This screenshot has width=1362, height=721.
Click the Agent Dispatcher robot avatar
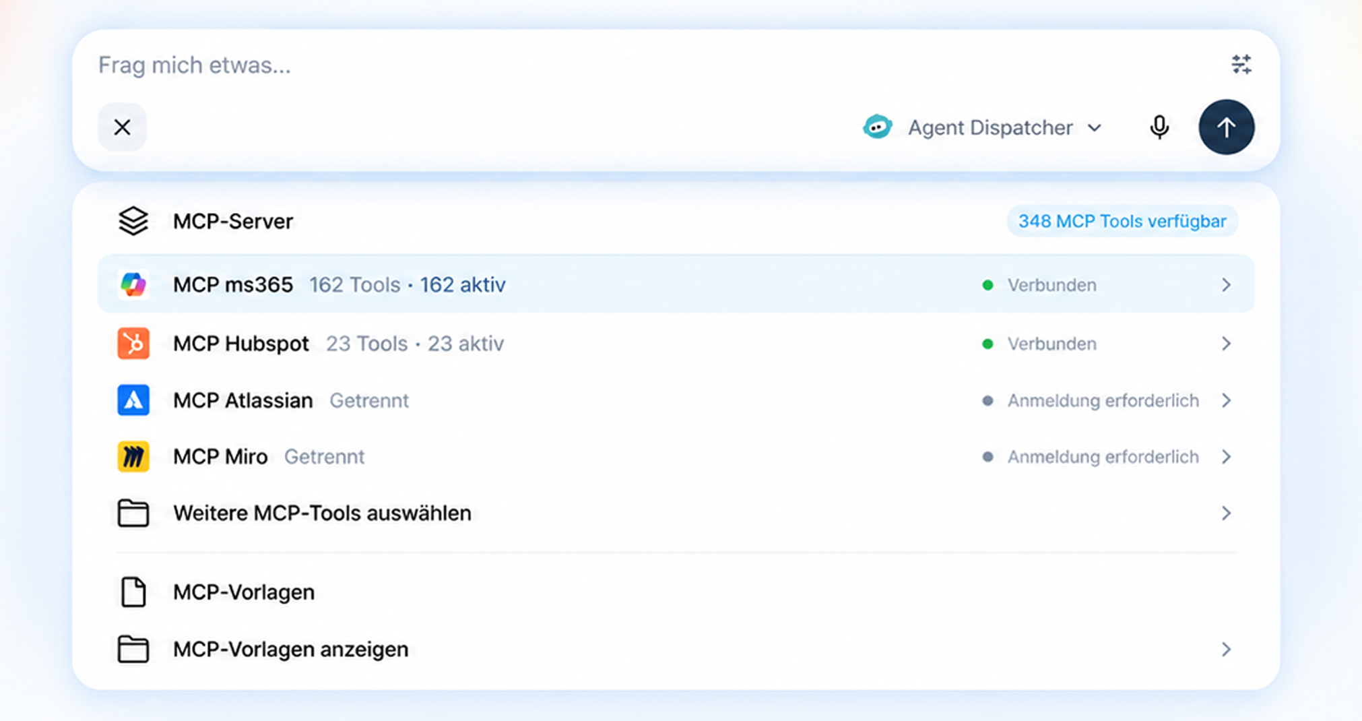(878, 127)
